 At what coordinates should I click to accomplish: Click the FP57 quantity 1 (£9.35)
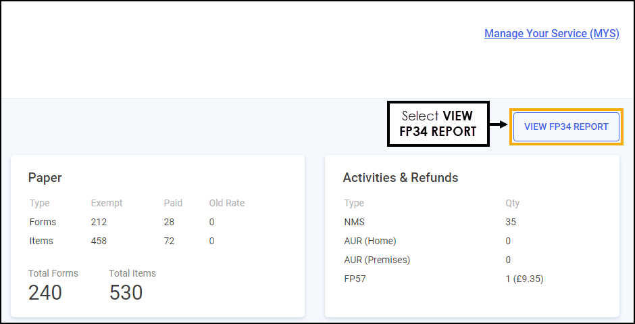(x=524, y=279)
